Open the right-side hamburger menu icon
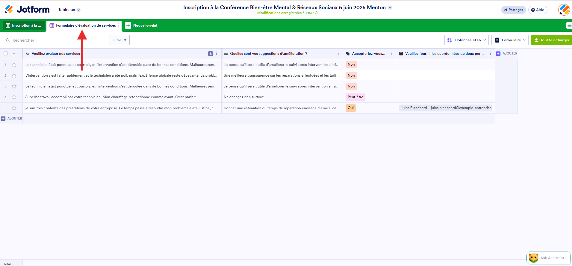 click(x=569, y=25)
